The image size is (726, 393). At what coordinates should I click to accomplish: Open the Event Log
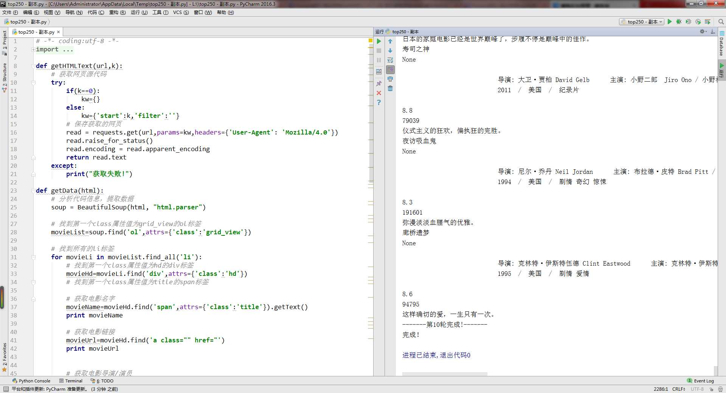700,381
